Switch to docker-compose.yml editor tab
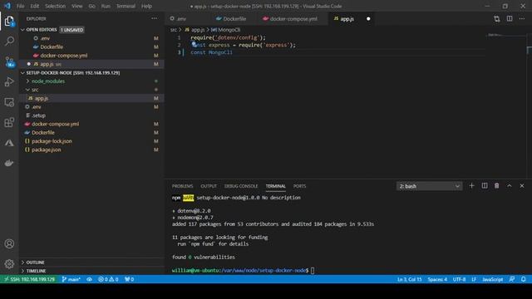This screenshot has width=532, height=299. point(293,19)
